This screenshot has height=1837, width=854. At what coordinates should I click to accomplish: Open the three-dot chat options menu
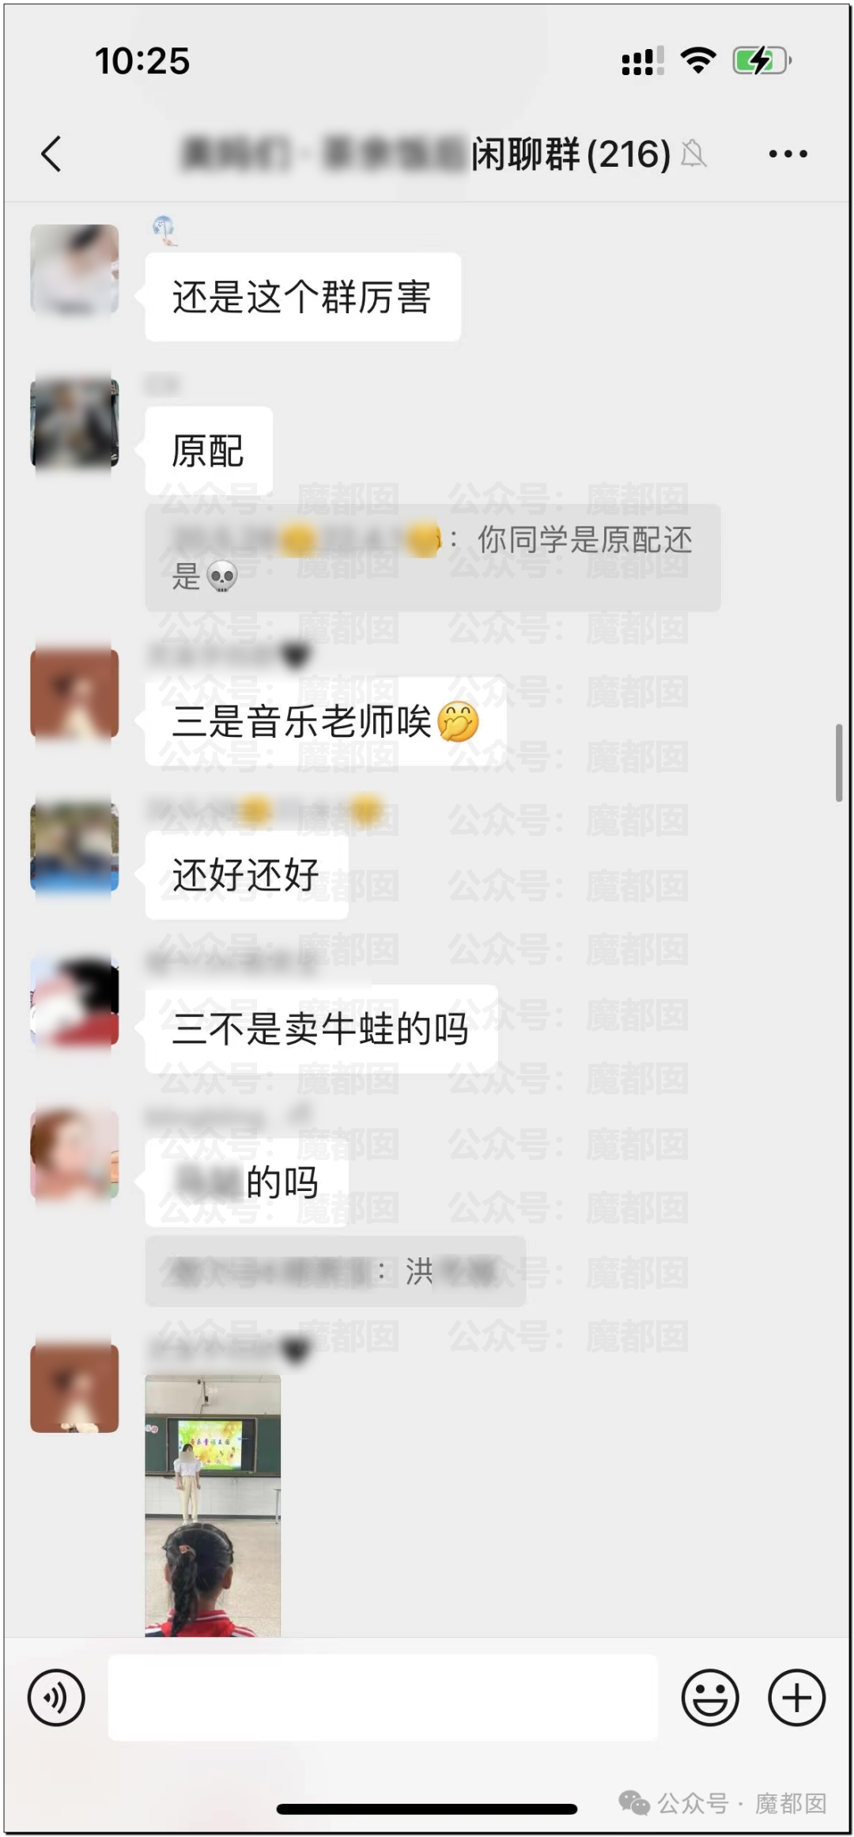[788, 154]
